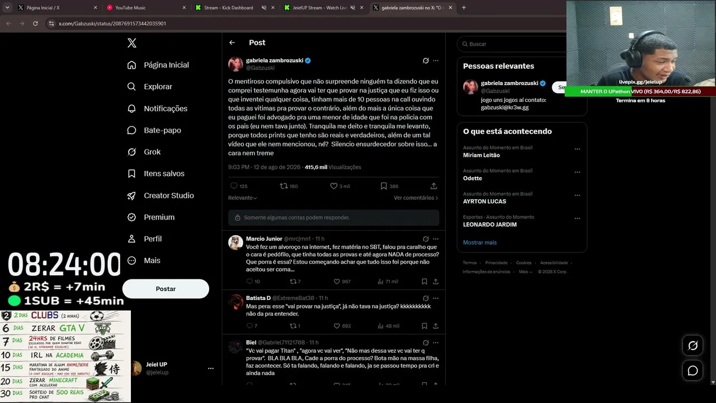Like Marcio Junior's reply
This screenshot has width=716, height=403.
[337, 282]
